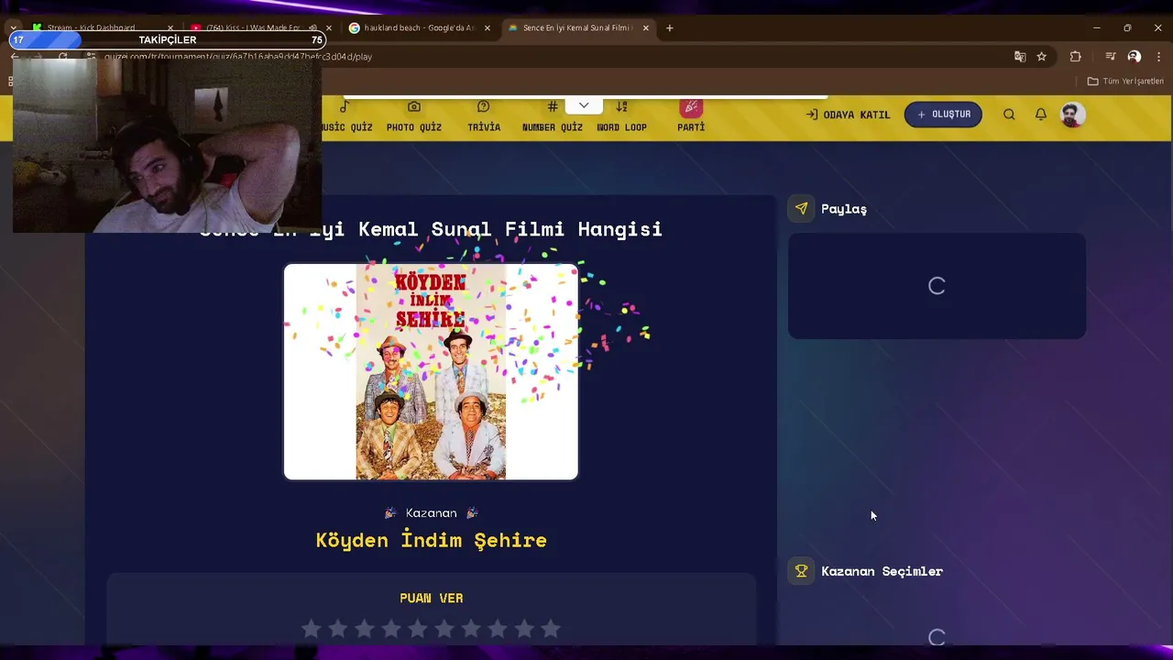Maximize or restore the Chrome window
Viewport: 1173px width, 660px height.
[x=1127, y=28]
